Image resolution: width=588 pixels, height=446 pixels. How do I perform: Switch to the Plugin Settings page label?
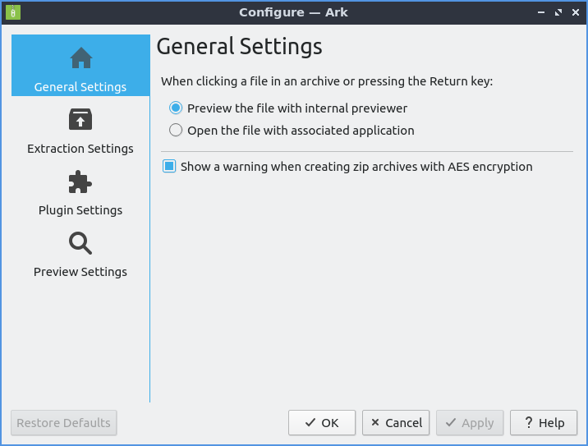tap(80, 210)
